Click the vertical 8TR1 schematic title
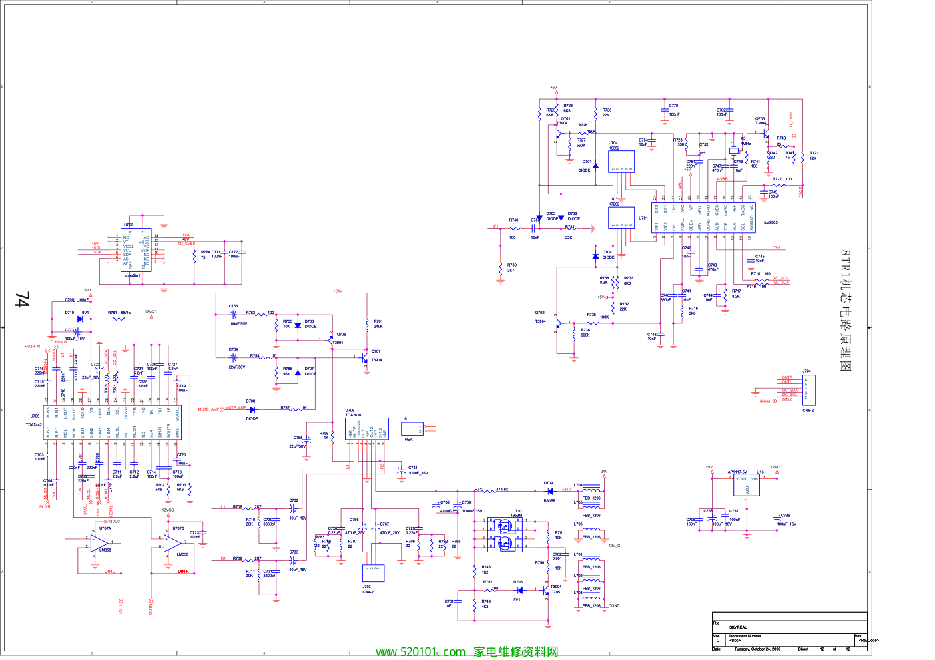Image resolution: width=935 pixels, height=660 pixels. [x=846, y=311]
